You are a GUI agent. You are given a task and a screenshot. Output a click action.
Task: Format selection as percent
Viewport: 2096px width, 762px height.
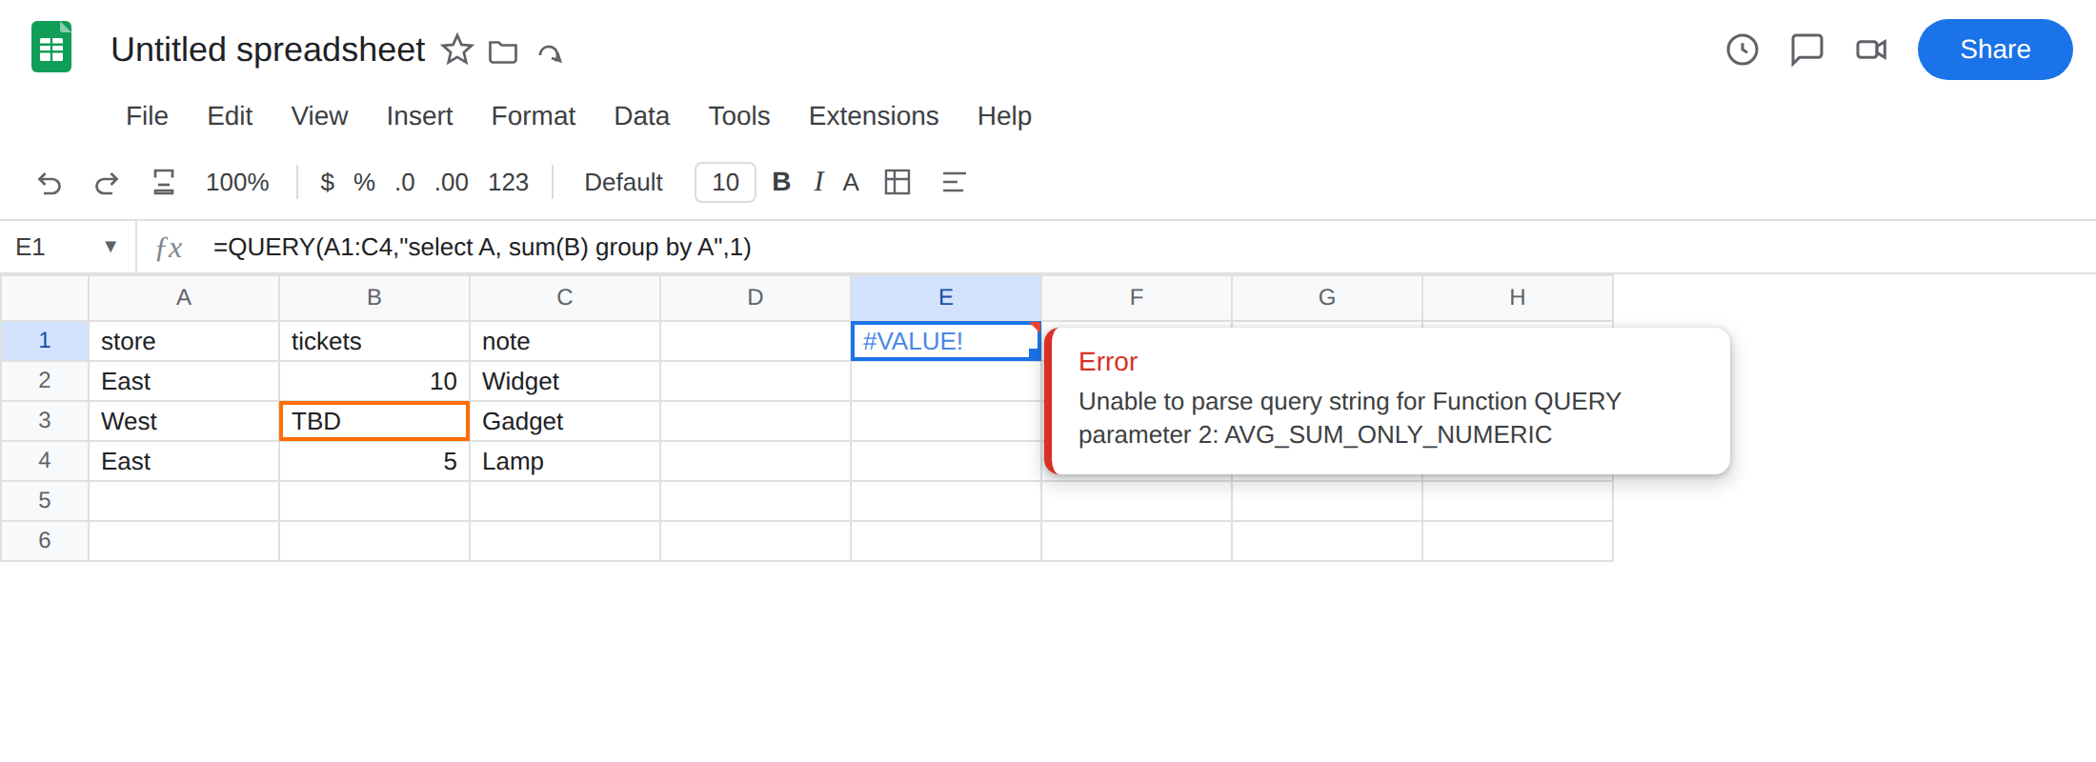coord(364,182)
